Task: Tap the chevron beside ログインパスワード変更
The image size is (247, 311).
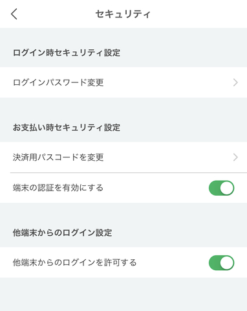Action: click(x=235, y=82)
